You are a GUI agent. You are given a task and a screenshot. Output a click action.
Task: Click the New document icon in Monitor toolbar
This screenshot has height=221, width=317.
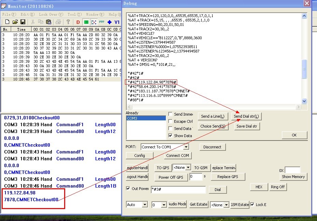pyautogui.click(x=7, y=22)
